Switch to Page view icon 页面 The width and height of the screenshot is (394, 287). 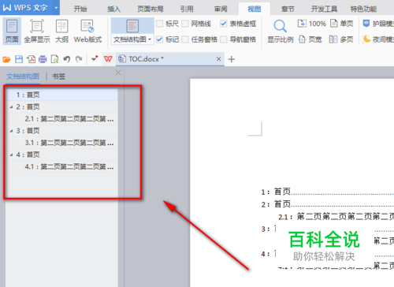click(12, 31)
